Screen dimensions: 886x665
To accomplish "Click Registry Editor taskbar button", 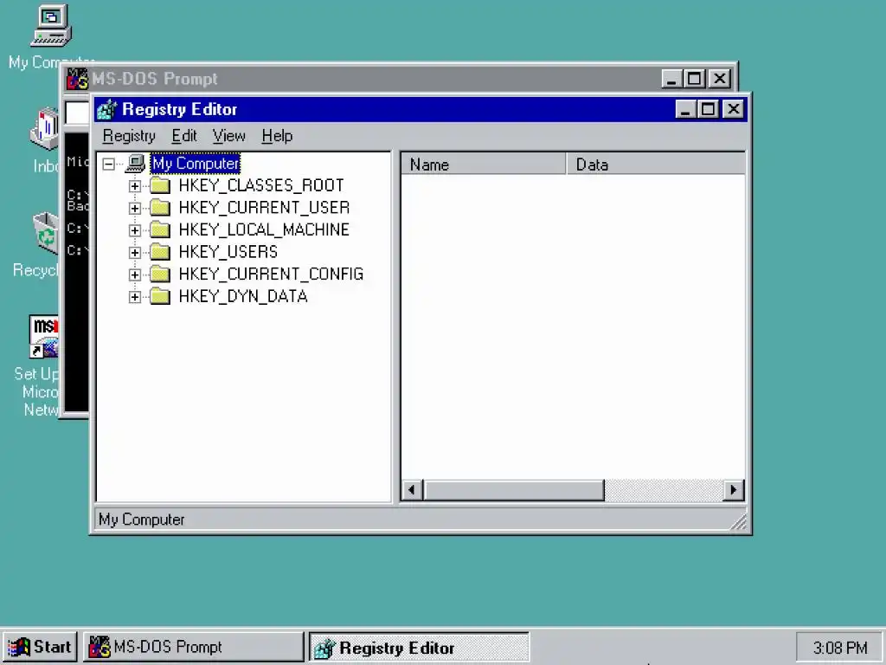I will [420, 648].
